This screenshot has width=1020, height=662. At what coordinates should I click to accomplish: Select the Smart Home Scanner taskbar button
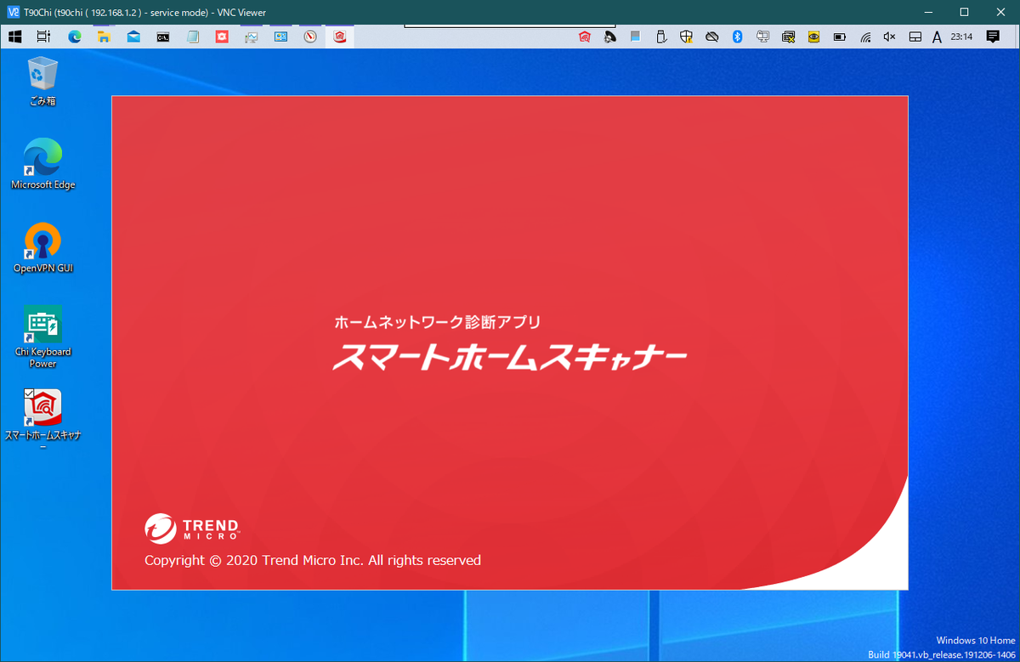[x=340, y=37]
